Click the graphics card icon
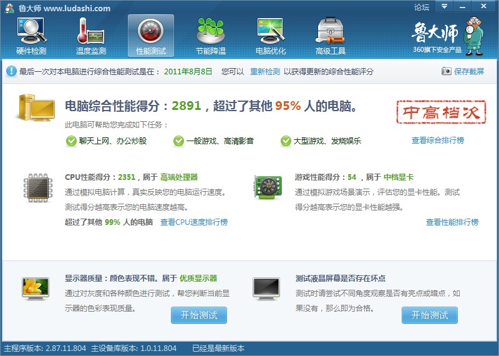This screenshot has height=356, width=499. (268, 187)
